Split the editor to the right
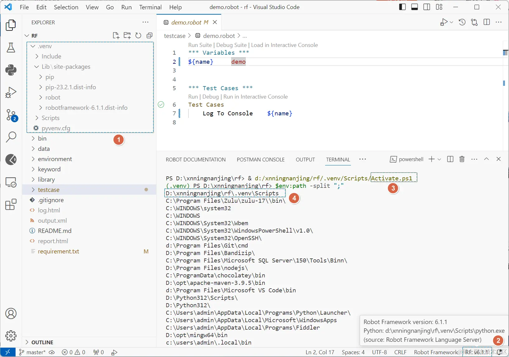 (x=487, y=22)
